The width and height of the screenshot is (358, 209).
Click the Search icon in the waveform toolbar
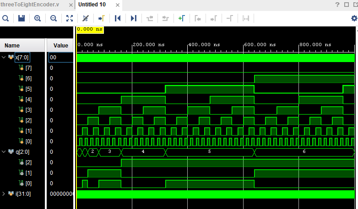click(5, 18)
